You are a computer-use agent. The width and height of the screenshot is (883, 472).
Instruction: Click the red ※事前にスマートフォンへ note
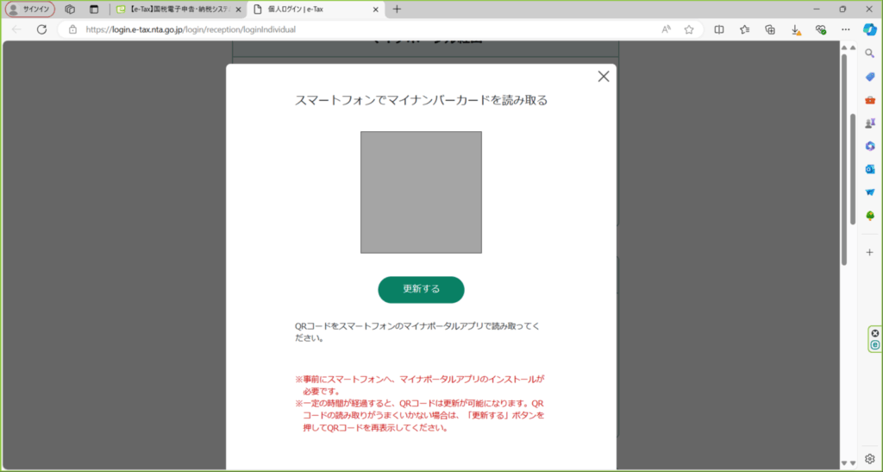[420, 385]
